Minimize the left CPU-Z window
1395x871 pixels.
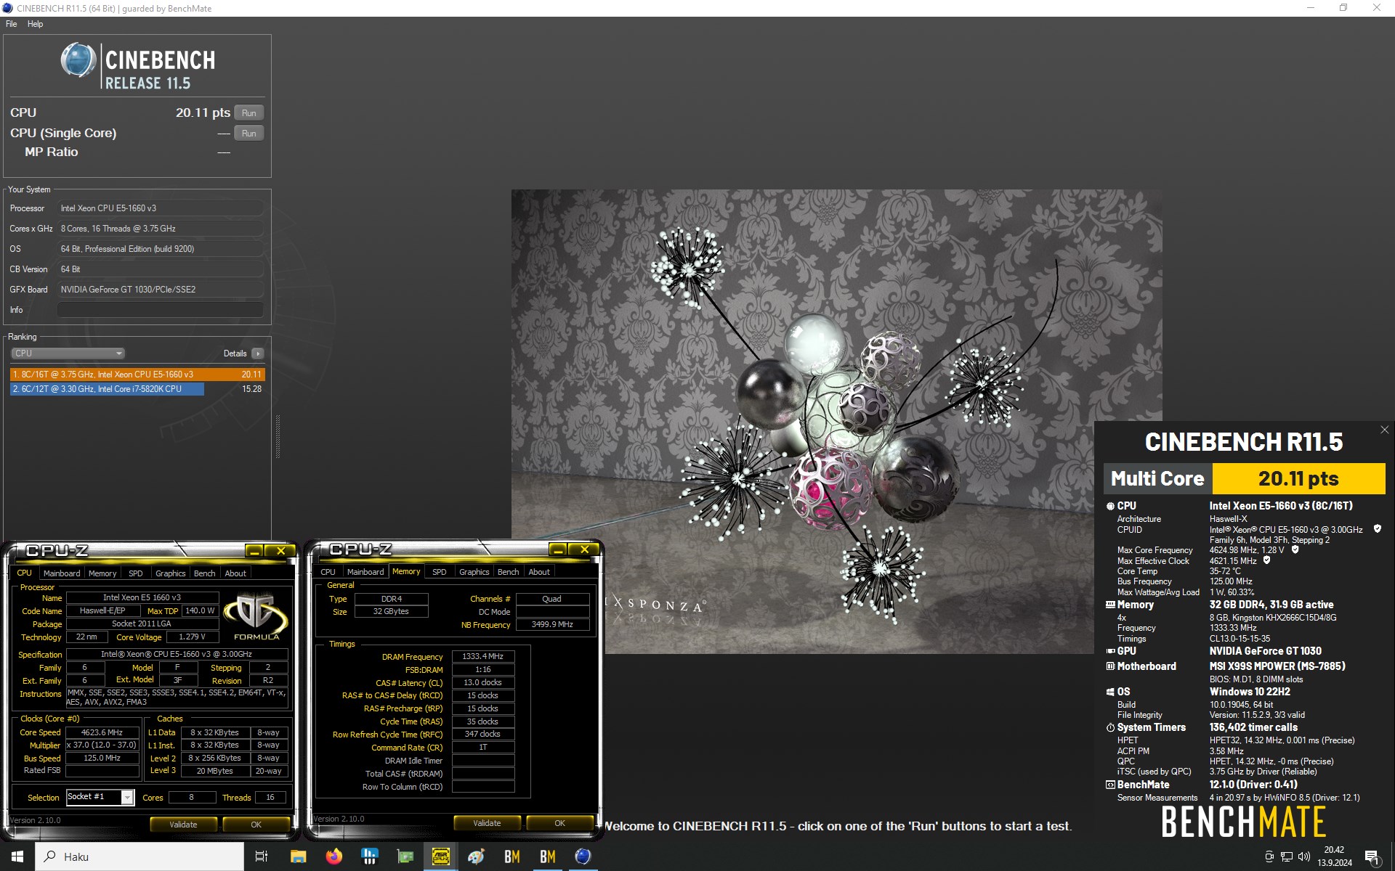(254, 551)
